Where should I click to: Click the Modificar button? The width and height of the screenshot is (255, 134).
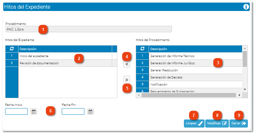pos(217,123)
